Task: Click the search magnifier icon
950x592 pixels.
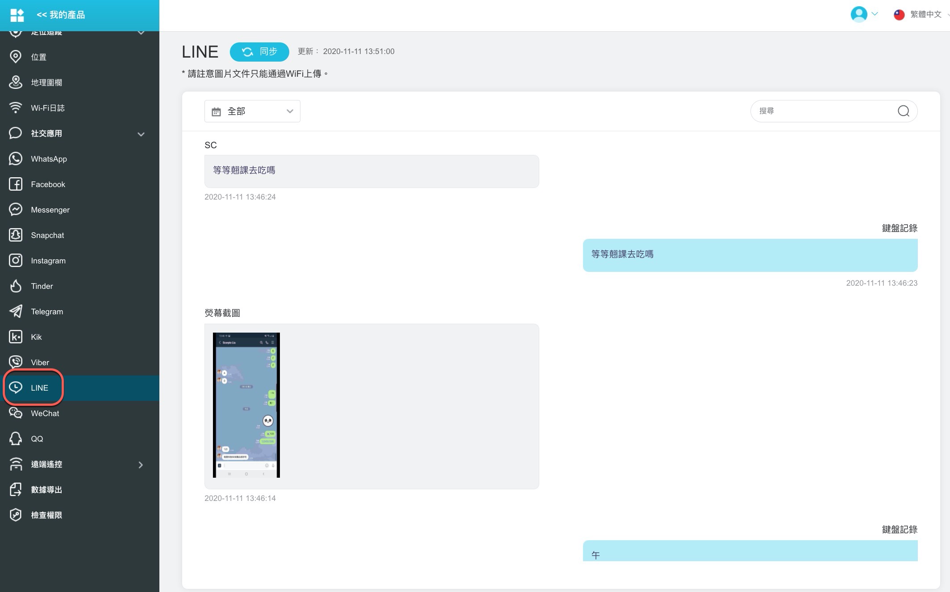Action: pyautogui.click(x=903, y=111)
